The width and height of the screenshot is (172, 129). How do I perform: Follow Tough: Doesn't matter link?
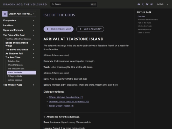[61, 106]
